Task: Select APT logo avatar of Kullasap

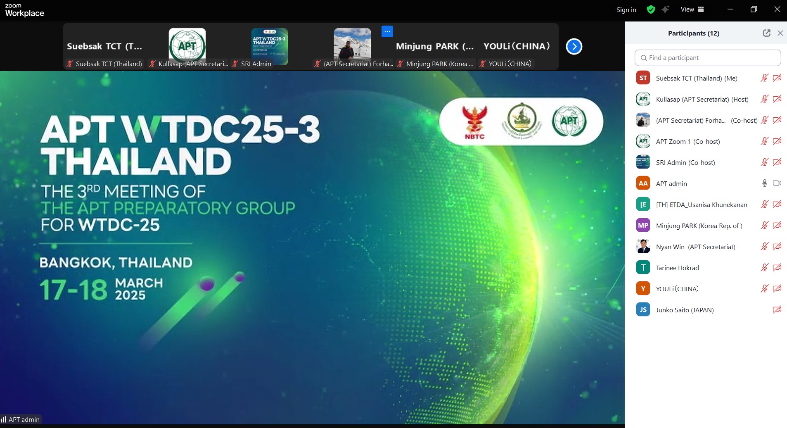Action: point(643,99)
